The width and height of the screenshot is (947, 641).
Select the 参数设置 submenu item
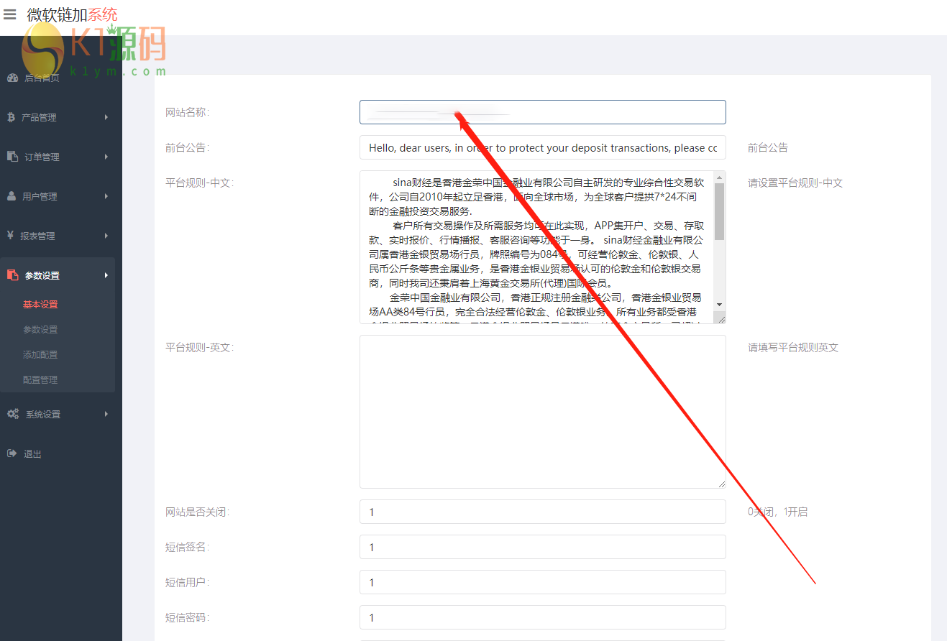point(40,330)
